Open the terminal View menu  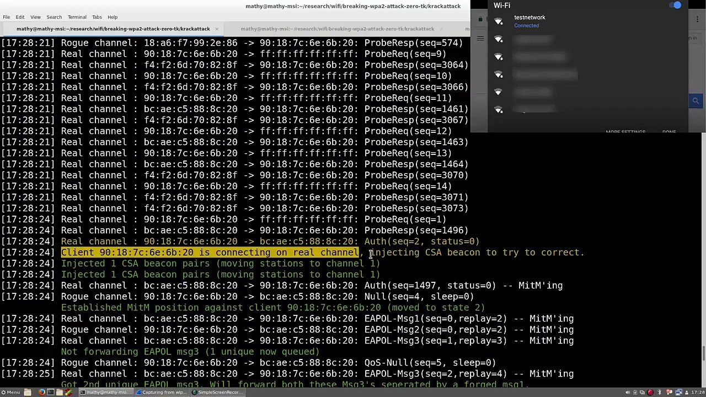point(35,17)
